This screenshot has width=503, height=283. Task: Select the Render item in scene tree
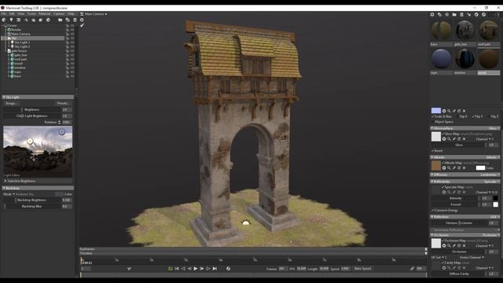(16, 30)
